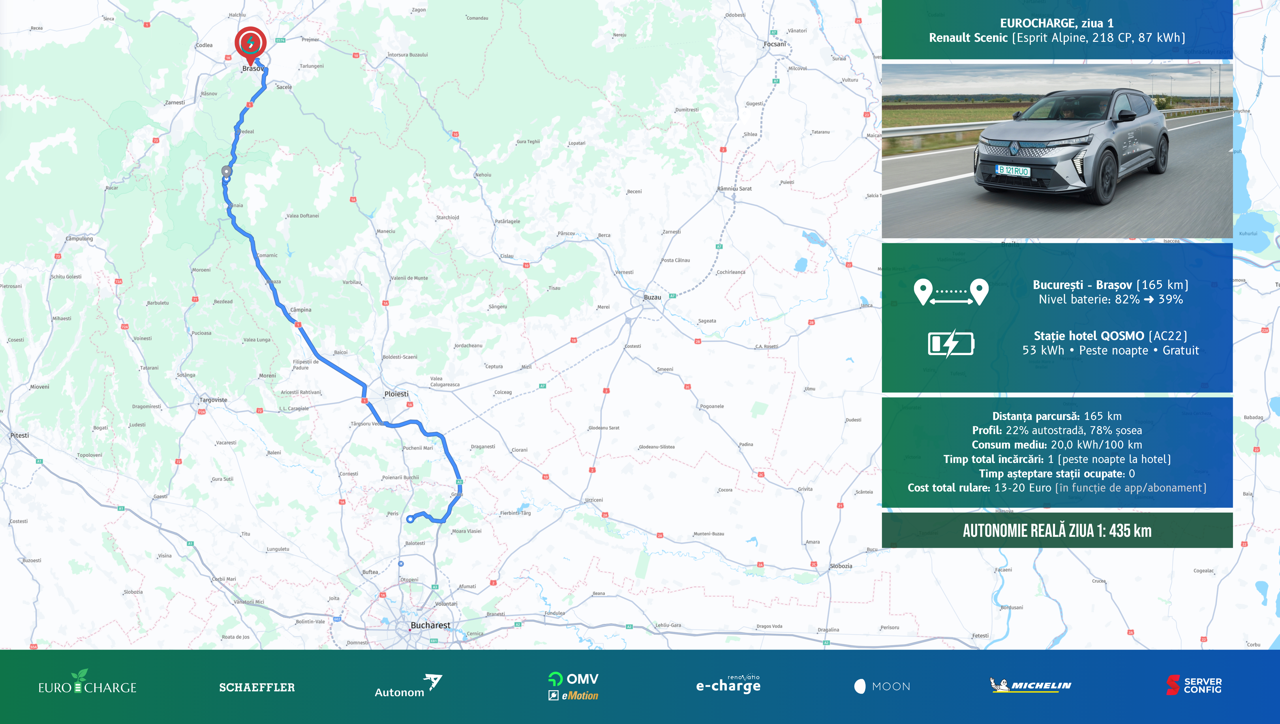Image resolution: width=1280 pixels, height=724 pixels.
Task: Click the Codlea label on map
Action: coord(204,45)
